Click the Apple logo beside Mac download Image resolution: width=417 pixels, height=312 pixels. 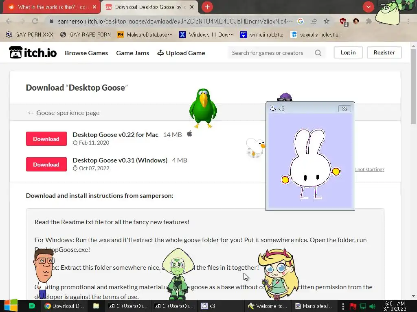click(189, 134)
